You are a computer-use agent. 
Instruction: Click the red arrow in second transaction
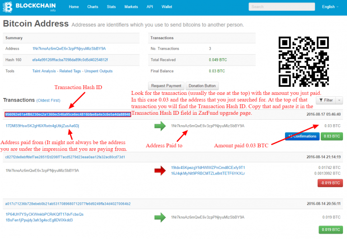point(161,170)
